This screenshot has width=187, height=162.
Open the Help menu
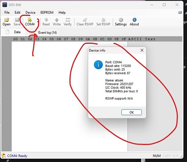(x=62, y=12)
